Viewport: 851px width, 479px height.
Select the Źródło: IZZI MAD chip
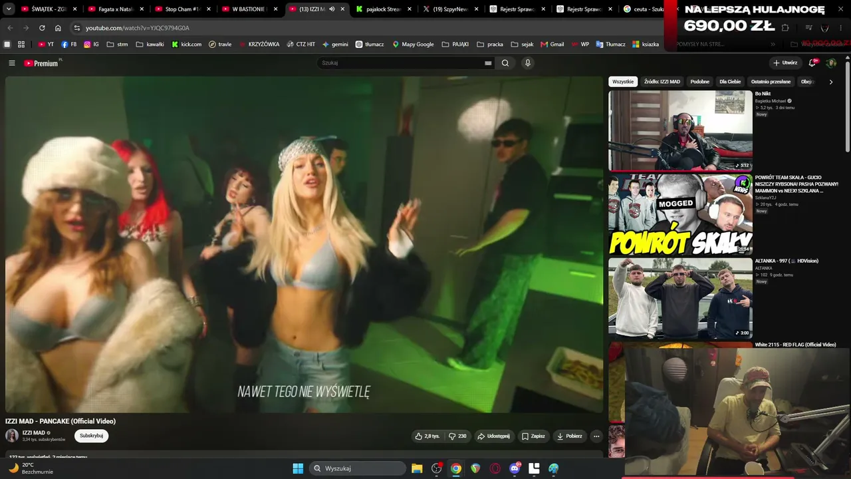(662, 82)
